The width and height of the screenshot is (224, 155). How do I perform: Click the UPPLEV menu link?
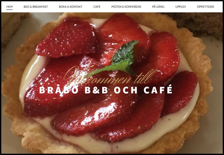[180, 7]
